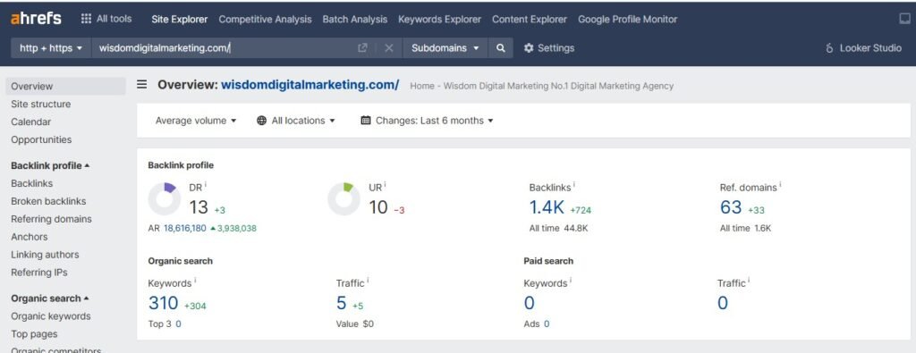Open the Subdomains mode dropdown
This screenshot has height=353, width=916.
tap(445, 48)
